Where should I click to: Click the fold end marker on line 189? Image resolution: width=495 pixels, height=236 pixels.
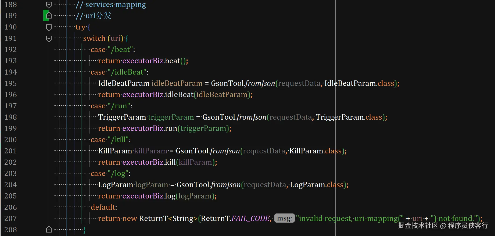49,16
